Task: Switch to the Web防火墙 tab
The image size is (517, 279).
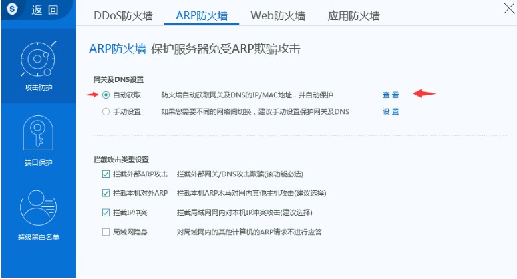Action: pos(278,15)
